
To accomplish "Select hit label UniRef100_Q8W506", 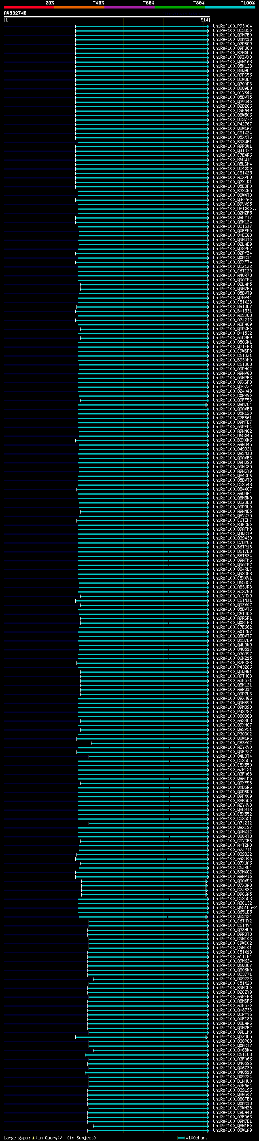I will click(232, 115).
